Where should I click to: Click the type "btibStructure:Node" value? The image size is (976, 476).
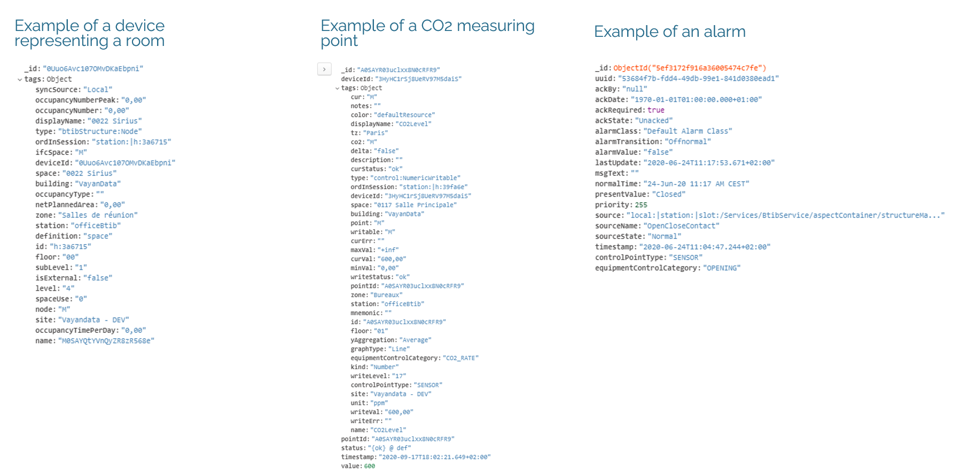coord(100,131)
